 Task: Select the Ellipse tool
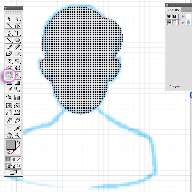(x=17, y=40)
